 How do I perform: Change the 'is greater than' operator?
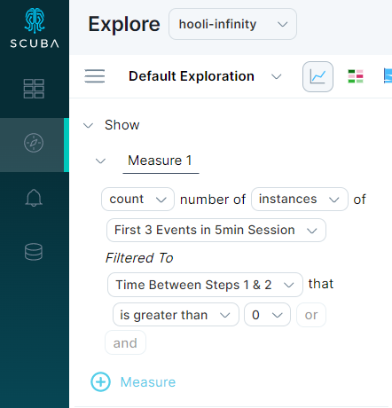(176, 315)
